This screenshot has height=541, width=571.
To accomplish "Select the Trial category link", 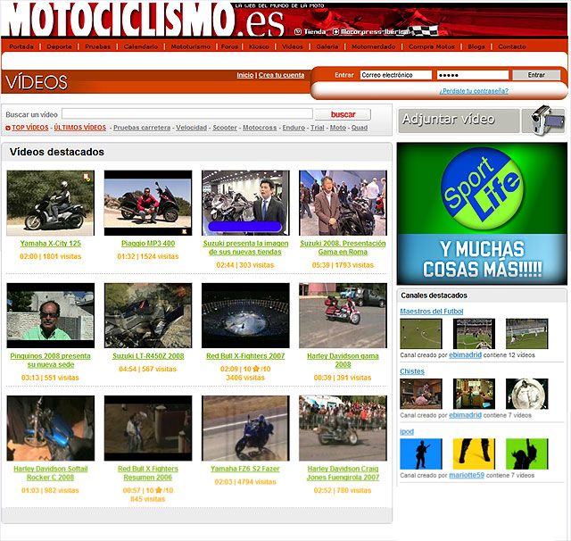I will [x=318, y=128].
